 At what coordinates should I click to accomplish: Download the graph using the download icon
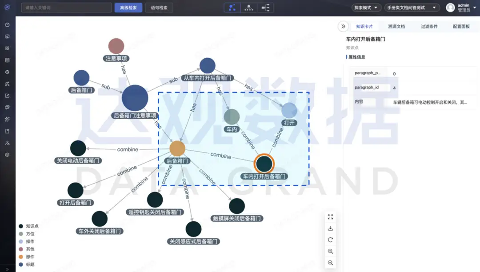pyautogui.click(x=330, y=228)
